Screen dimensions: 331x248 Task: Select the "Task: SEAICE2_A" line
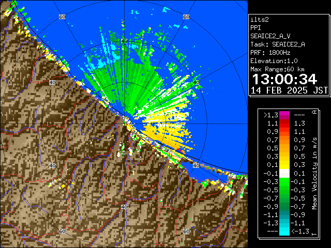[x=278, y=44]
